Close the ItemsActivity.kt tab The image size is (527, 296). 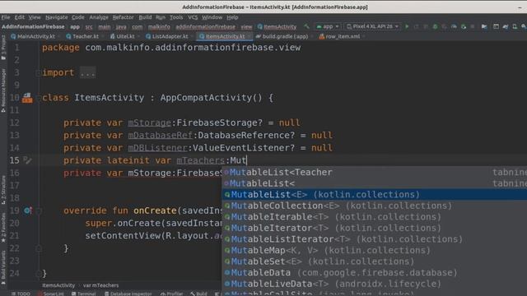click(249, 36)
